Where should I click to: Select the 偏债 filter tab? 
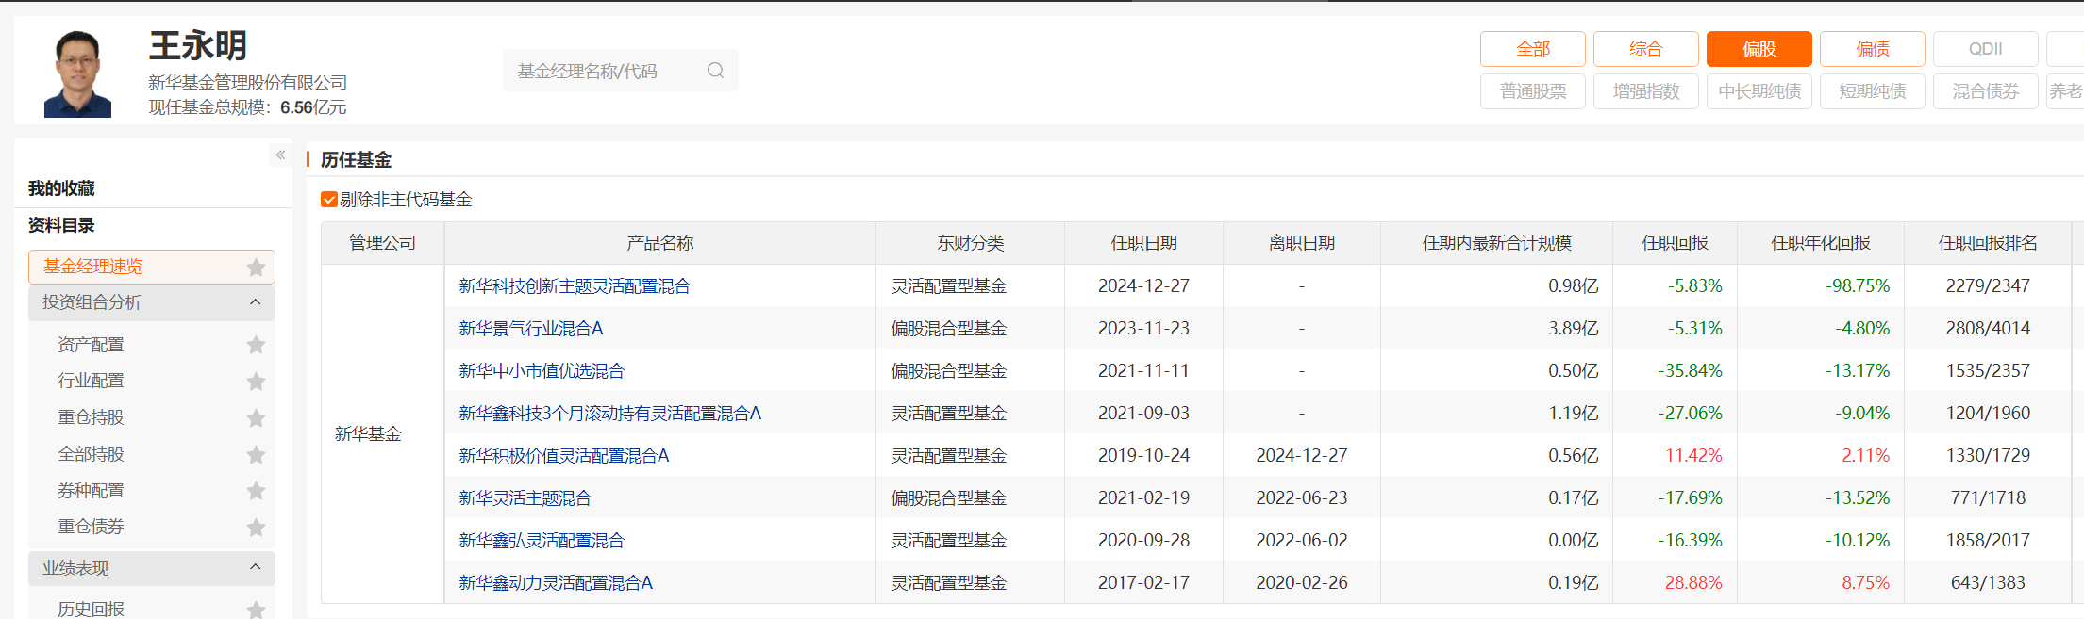pyautogui.click(x=1873, y=49)
